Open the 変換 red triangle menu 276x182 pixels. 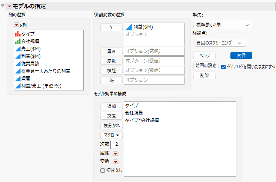point(115,162)
